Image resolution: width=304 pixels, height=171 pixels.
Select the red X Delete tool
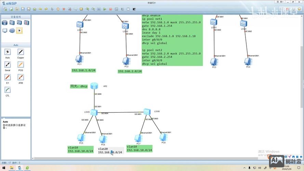[64, 9]
